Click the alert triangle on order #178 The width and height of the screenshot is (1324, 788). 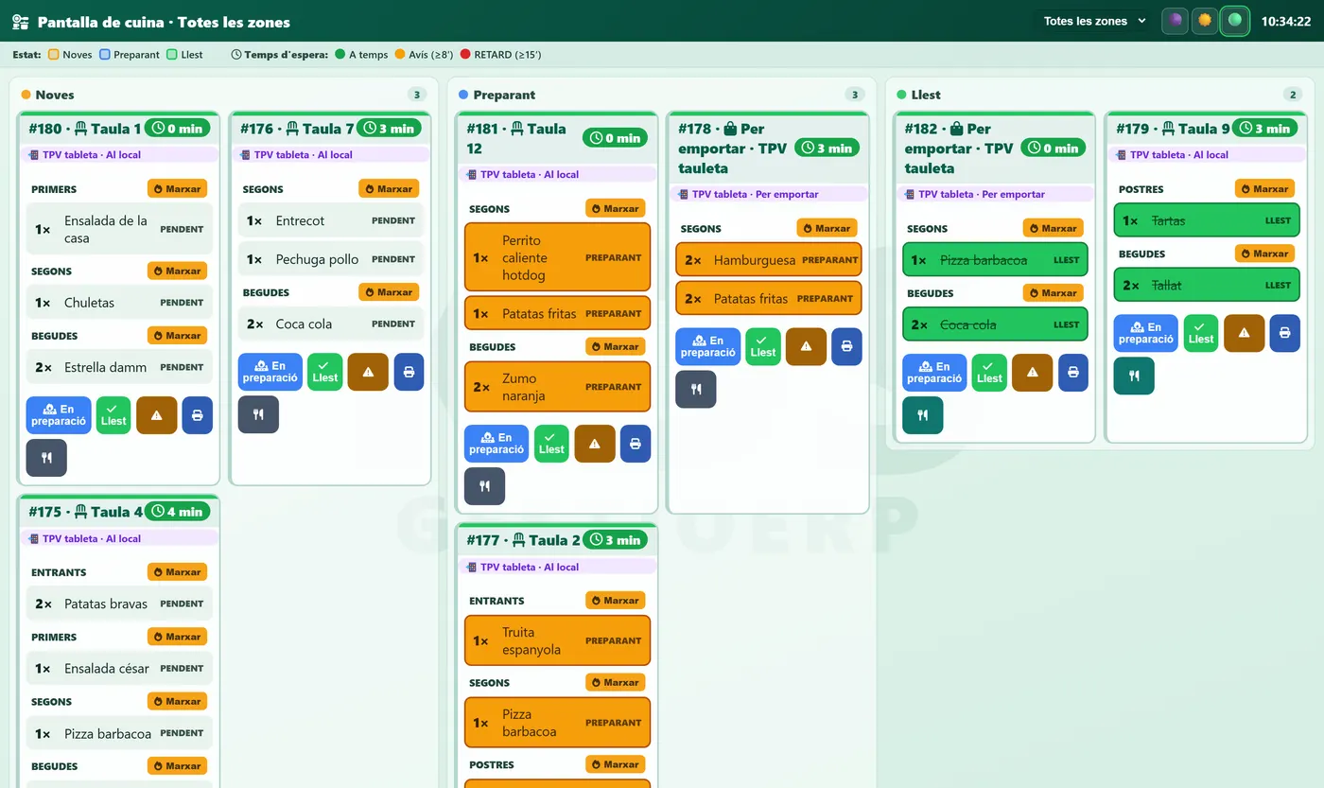point(806,346)
